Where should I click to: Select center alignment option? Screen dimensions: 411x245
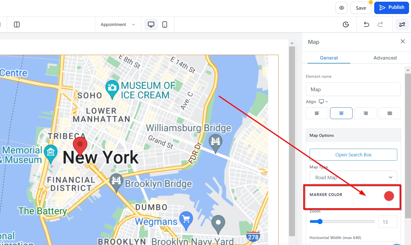341,113
